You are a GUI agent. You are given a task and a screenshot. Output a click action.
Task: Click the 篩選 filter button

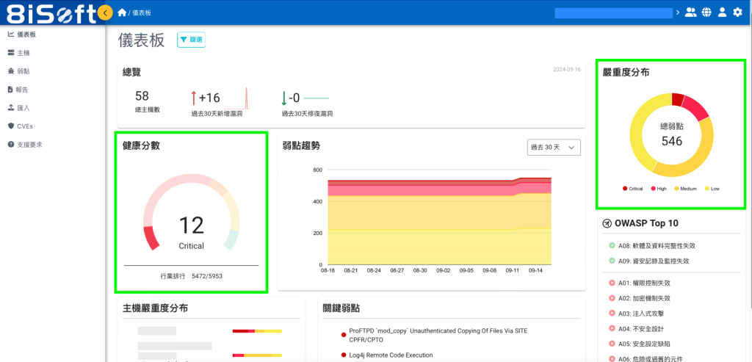pyautogui.click(x=192, y=40)
